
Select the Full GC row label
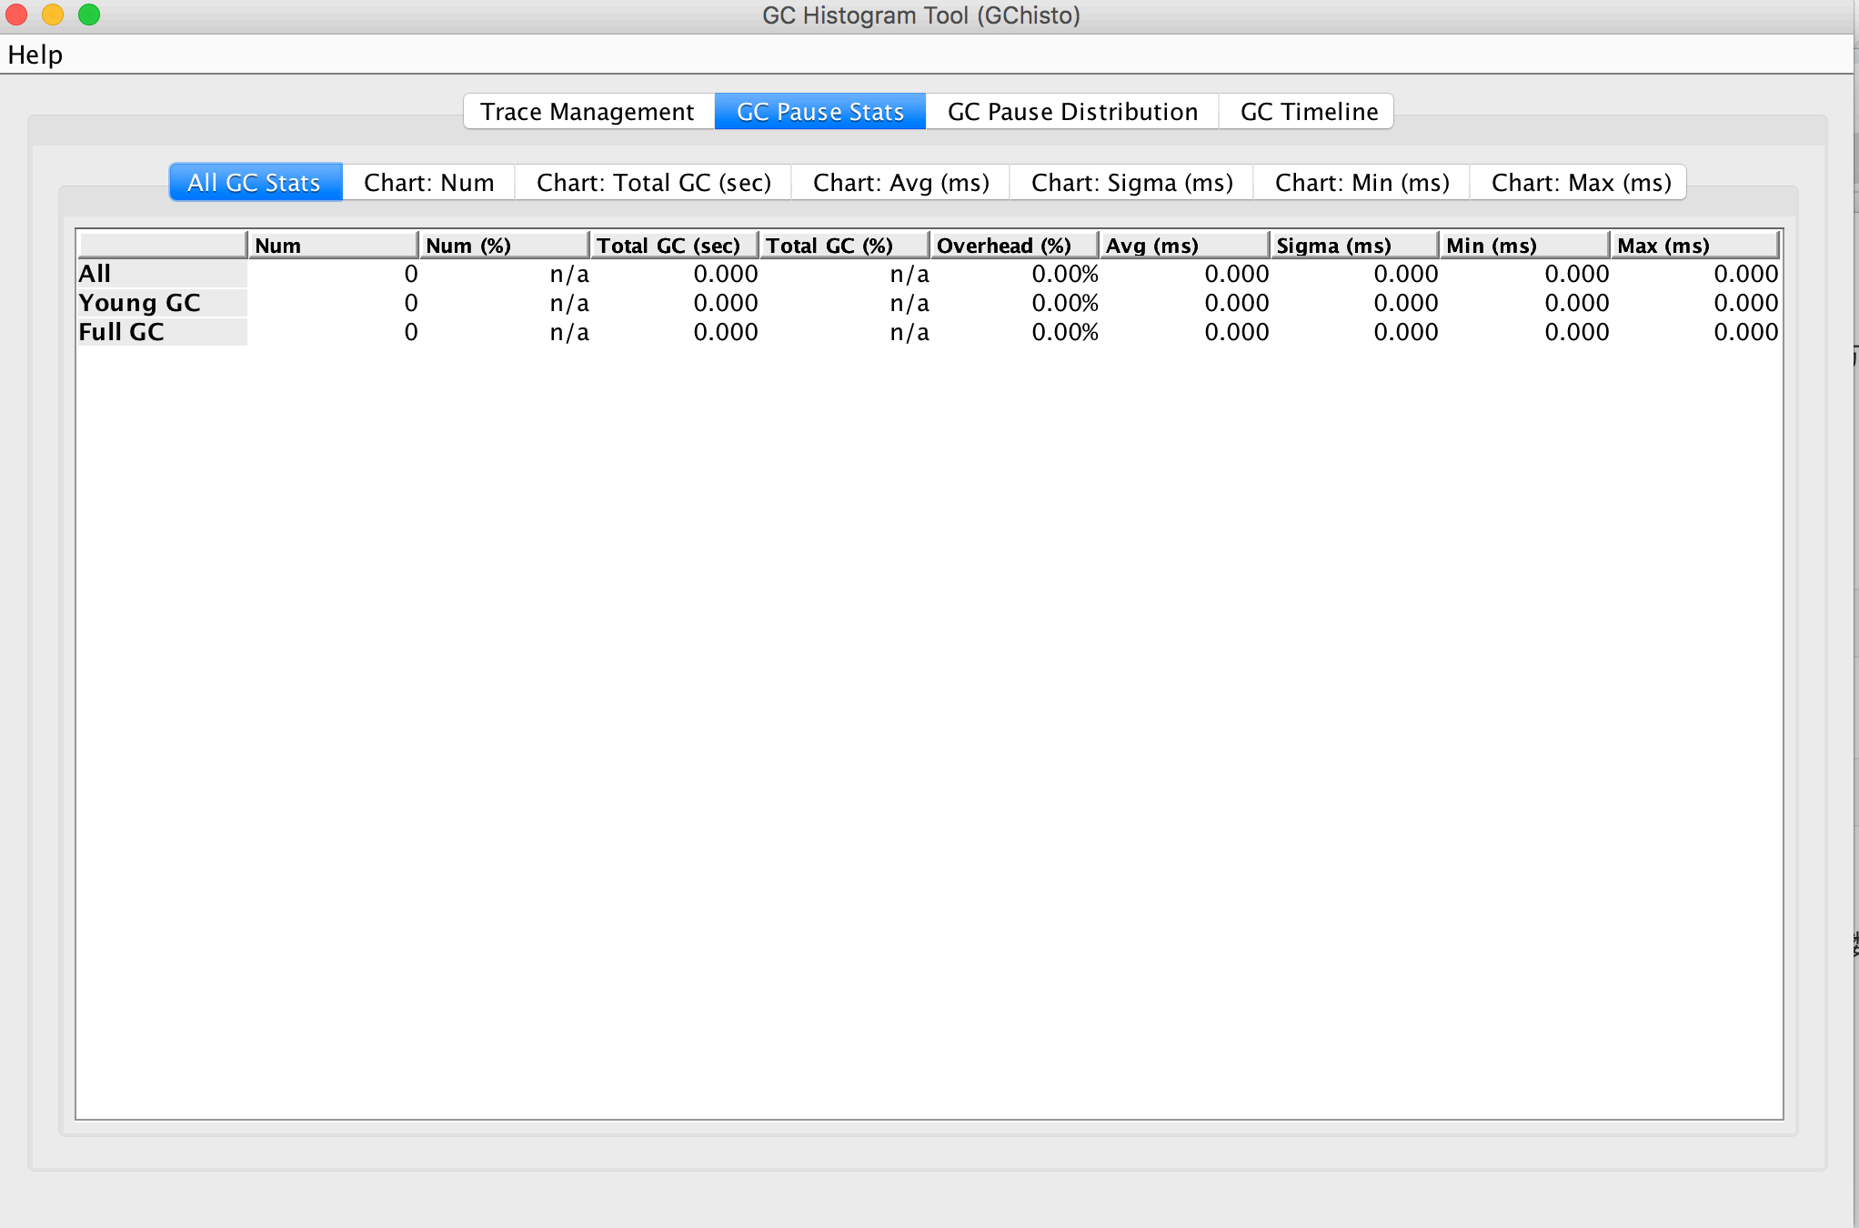121,332
